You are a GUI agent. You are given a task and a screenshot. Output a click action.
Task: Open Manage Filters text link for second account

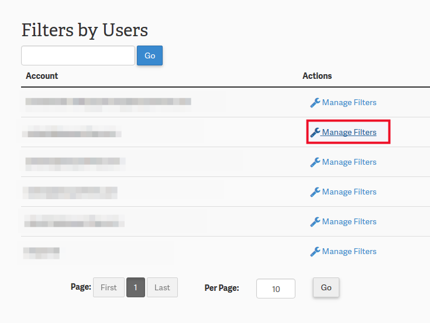tap(349, 133)
